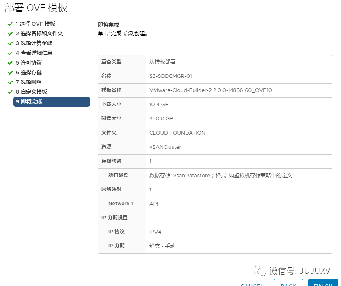The height and width of the screenshot is (286, 341).
Task: Click the disk size value 350.0 GB
Action: point(161,119)
